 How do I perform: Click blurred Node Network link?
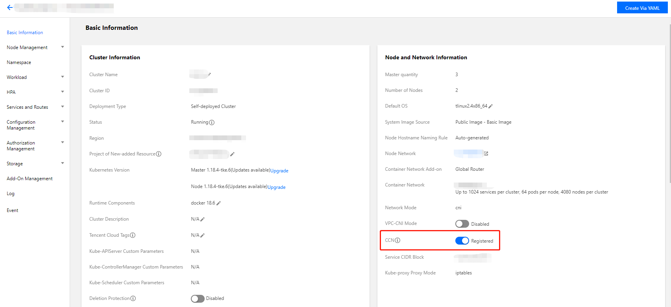[469, 153]
